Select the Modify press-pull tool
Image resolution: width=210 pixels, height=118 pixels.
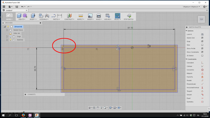[33, 16]
